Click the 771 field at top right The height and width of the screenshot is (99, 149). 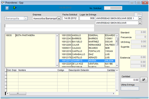click(x=138, y=15)
